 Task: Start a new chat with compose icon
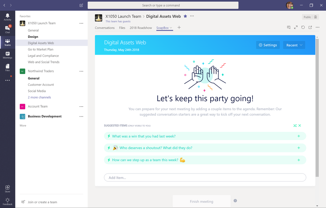pos(81,5)
